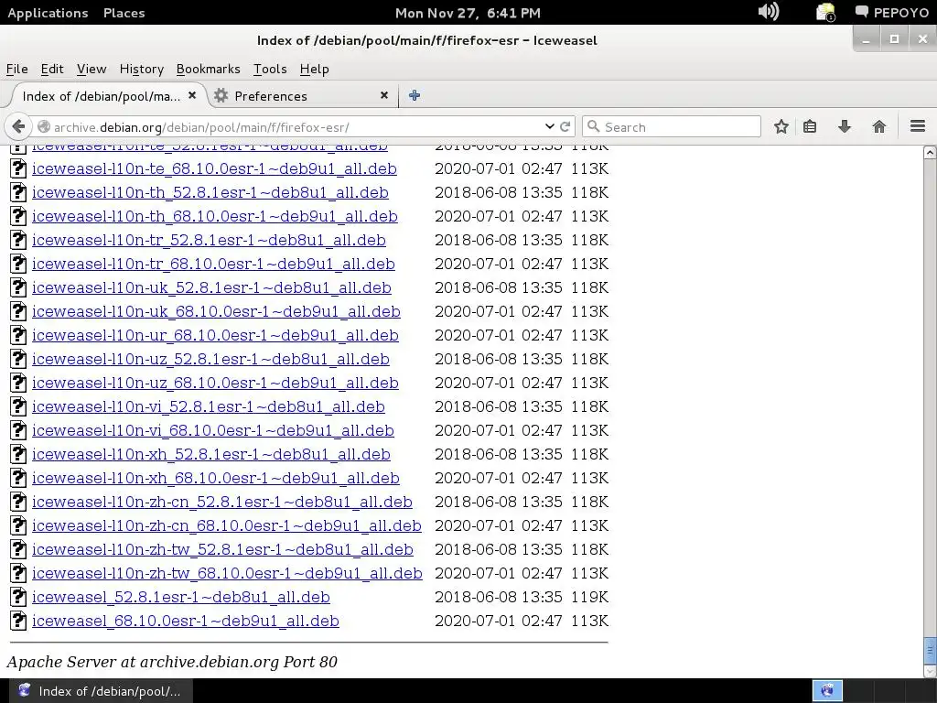Click the file icon beside iceweasel-l10n-xh_52.8.1esr

(18, 454)
